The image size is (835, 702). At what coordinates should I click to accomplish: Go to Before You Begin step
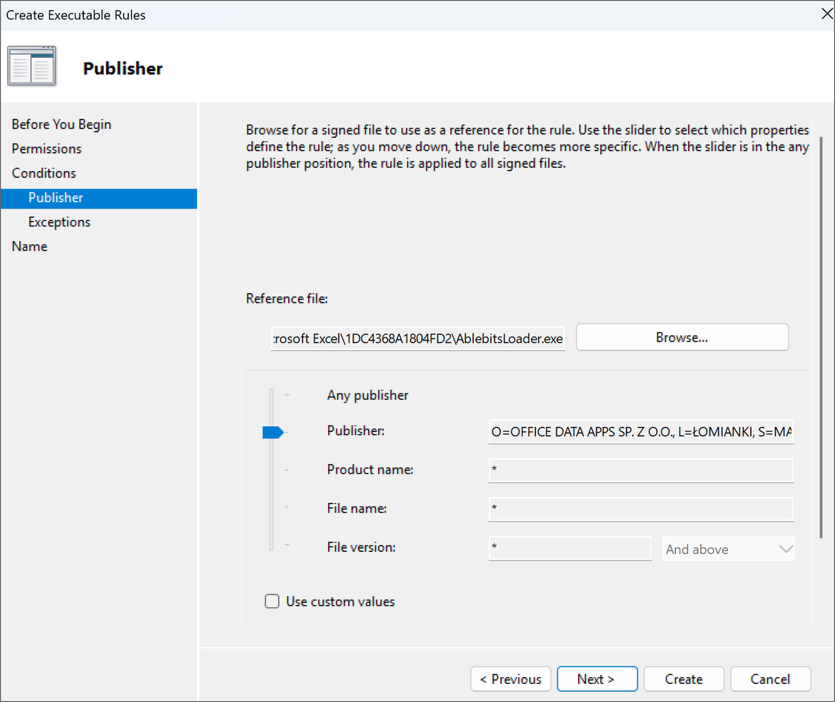click(x=62, y=124)
